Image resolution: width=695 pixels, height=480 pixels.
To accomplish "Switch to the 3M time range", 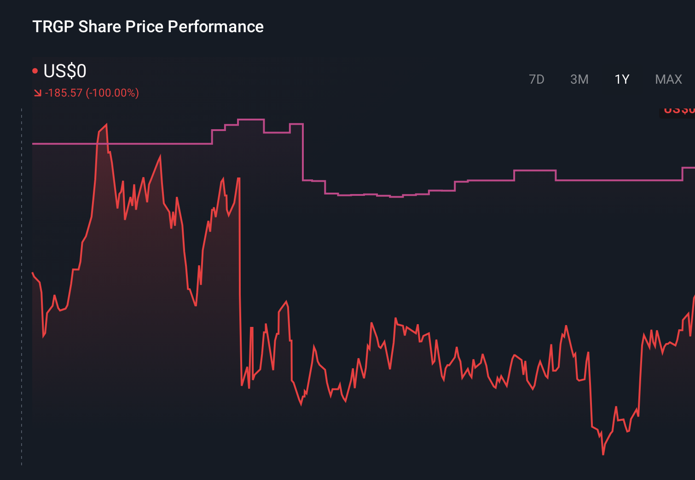I will (x=579, y=79).
